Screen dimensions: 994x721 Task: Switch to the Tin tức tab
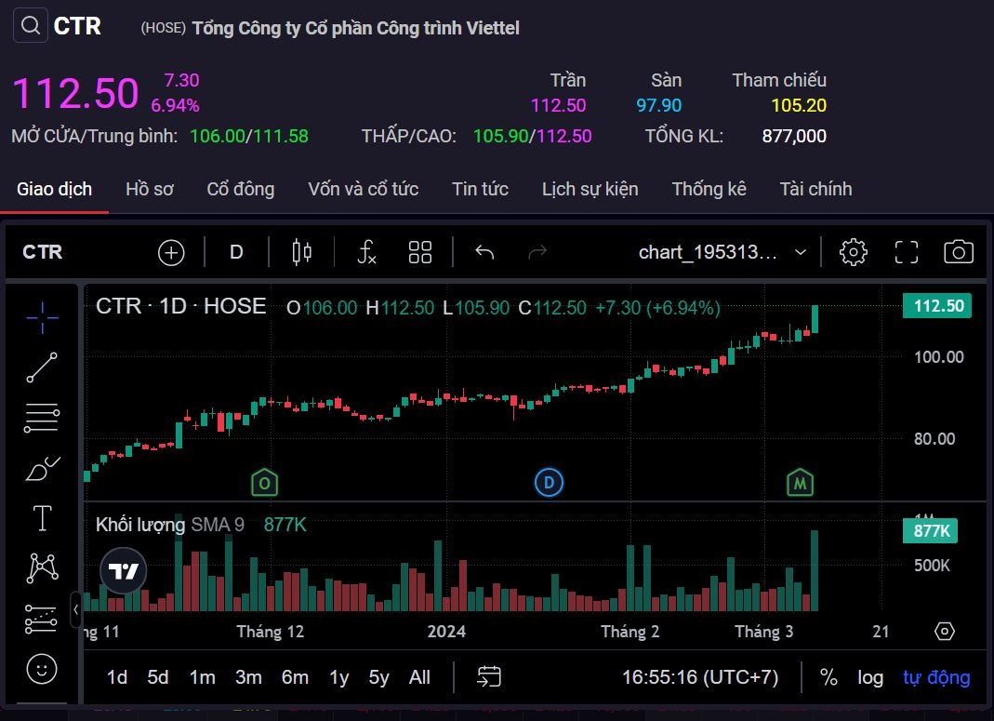coord(480,189)
